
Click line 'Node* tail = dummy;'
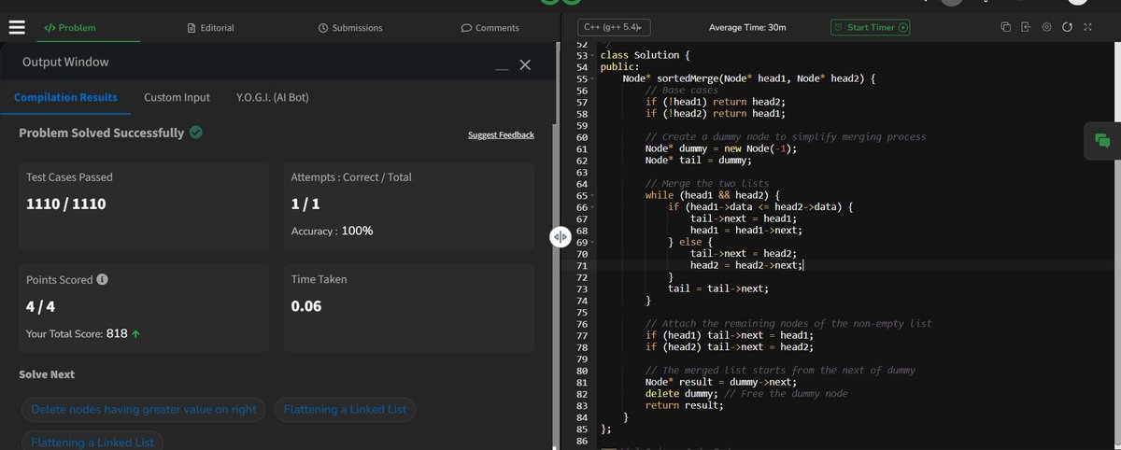pos(698,161)
